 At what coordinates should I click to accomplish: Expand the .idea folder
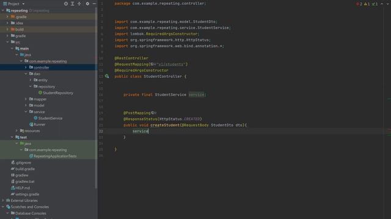[7, 23]
